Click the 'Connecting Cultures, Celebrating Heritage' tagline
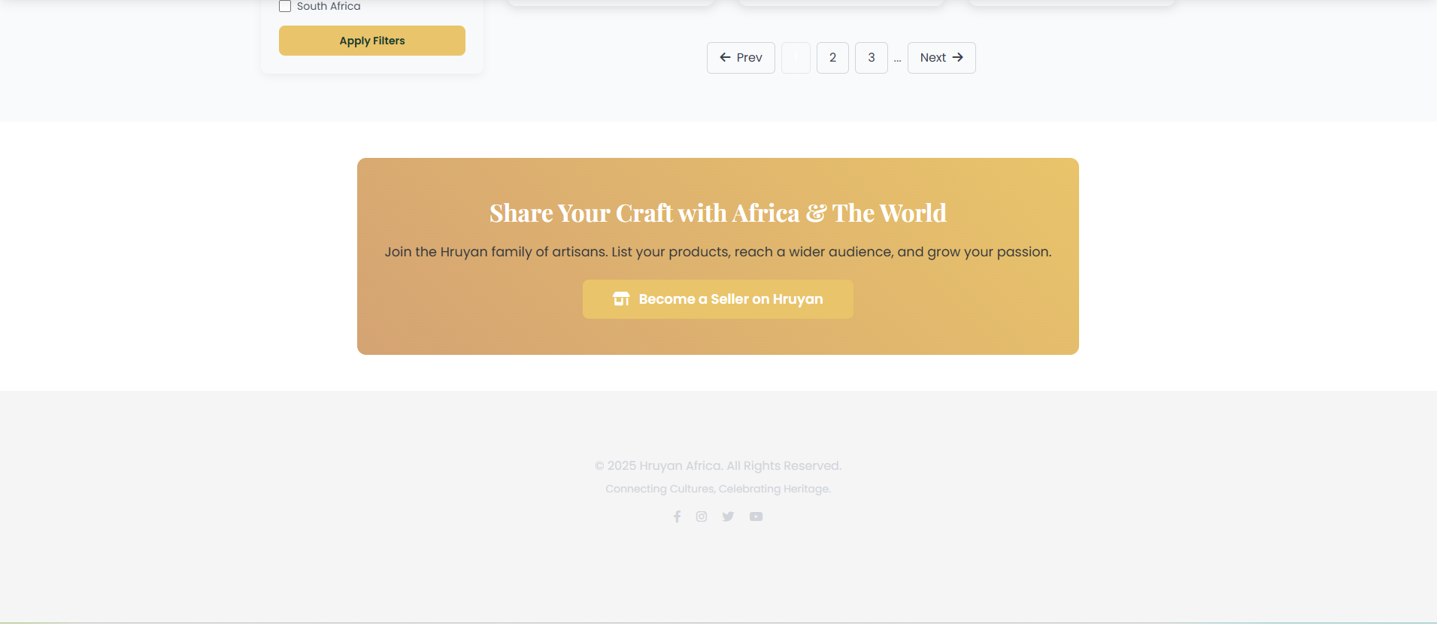Viewport: 1437px width, 624px height. coord(717,489)
